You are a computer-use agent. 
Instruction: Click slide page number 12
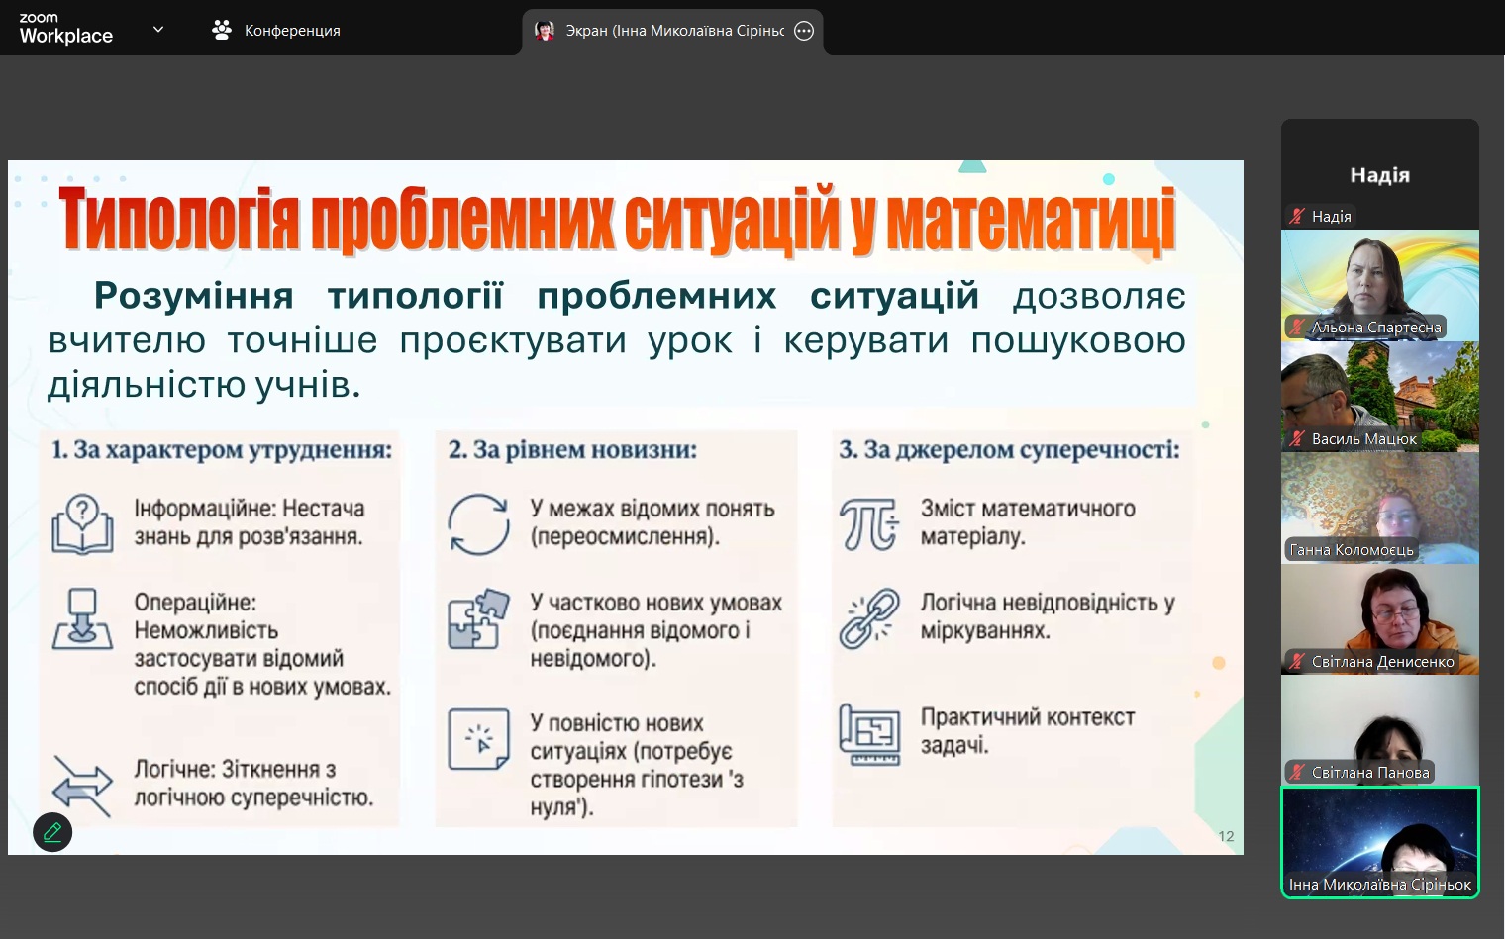tap(1226, 836)
